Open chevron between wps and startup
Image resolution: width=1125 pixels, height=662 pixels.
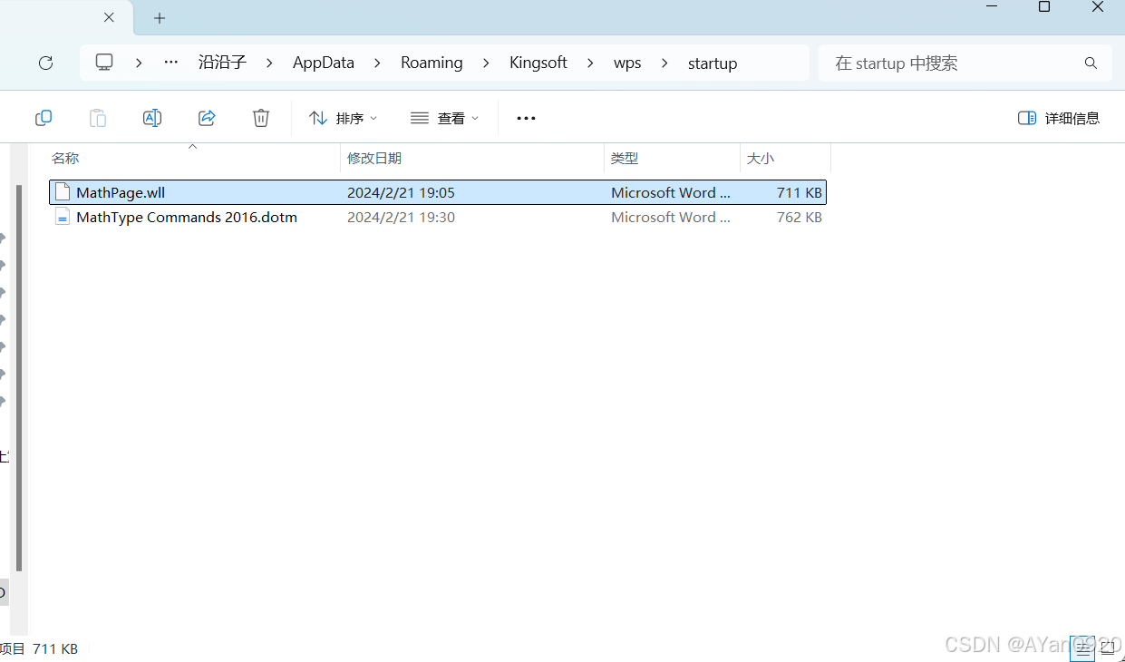pos(665,63)
